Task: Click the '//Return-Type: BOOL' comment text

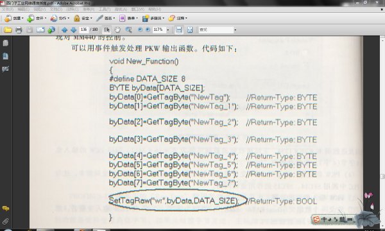Action: [x=282, y=201]
